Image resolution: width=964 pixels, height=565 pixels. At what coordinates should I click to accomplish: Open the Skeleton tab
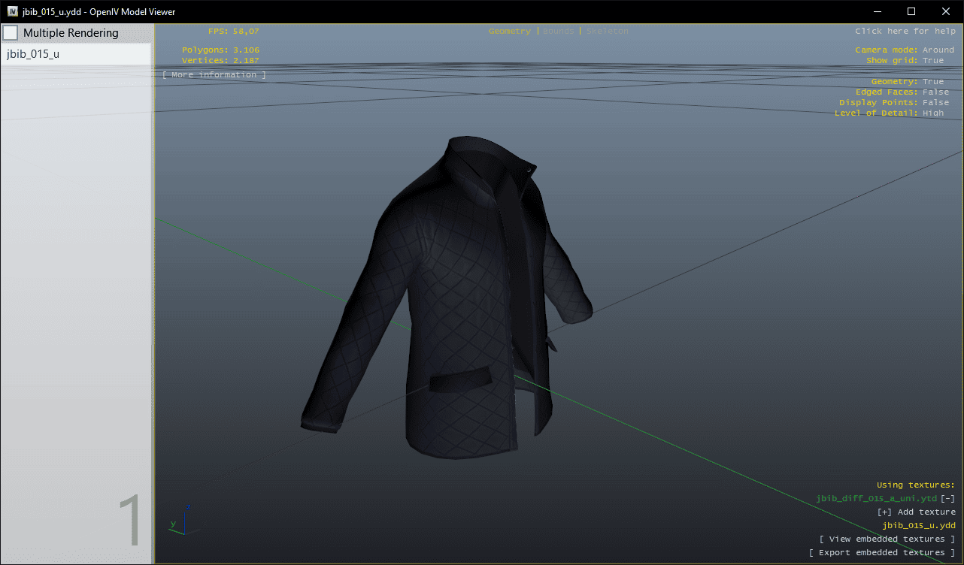click(x=607, y=32)
